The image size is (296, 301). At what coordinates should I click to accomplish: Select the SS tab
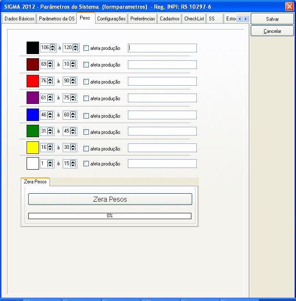(x=215, y=19)
